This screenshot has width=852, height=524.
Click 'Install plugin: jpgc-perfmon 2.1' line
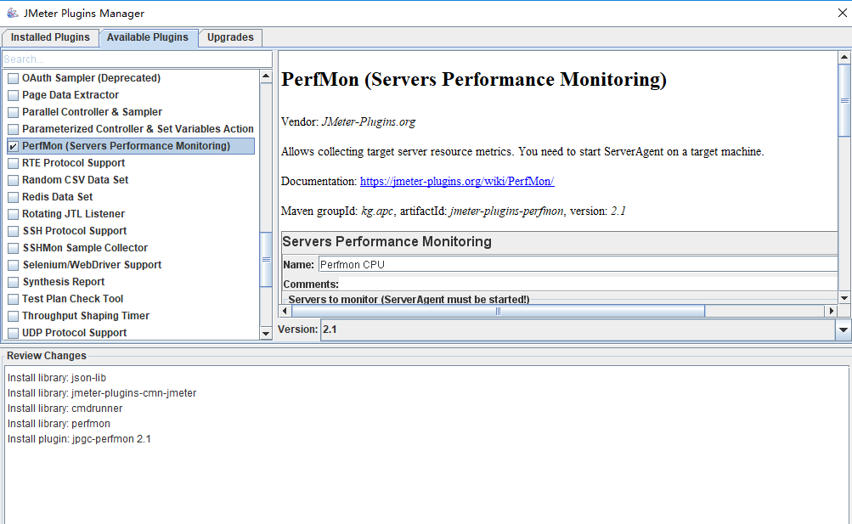(79, 439)
